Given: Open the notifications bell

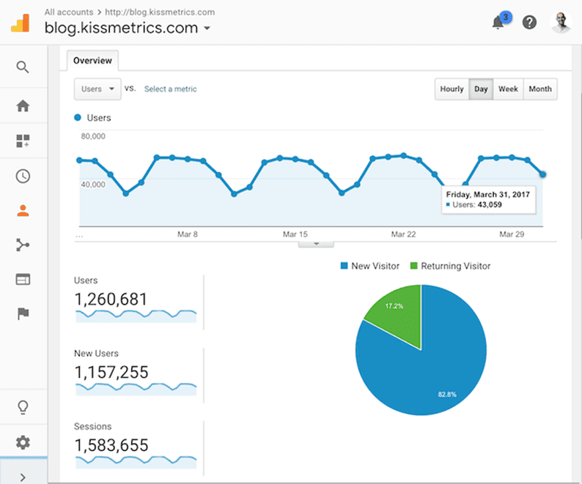Looking at the screenshot, I should (x=498, y=23).
